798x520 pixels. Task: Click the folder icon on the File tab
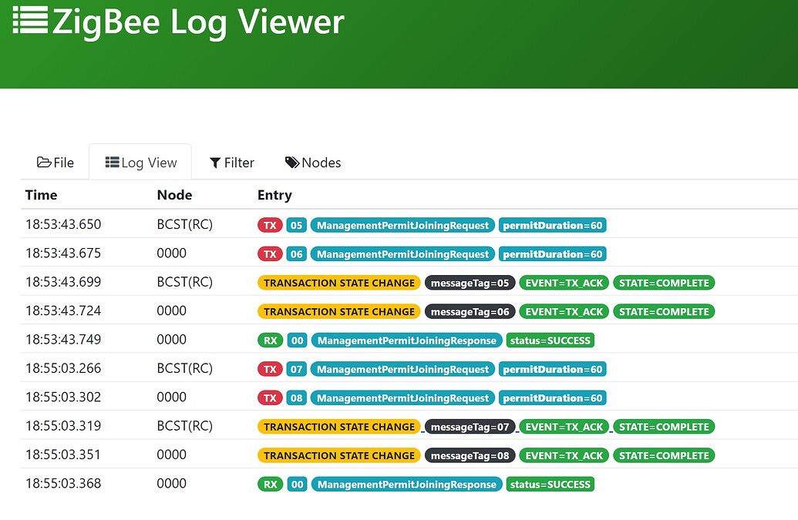click(x=45, y=162)
